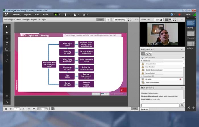
Task: Go to previous page with the up arrow
Action: tap(6, 109)
